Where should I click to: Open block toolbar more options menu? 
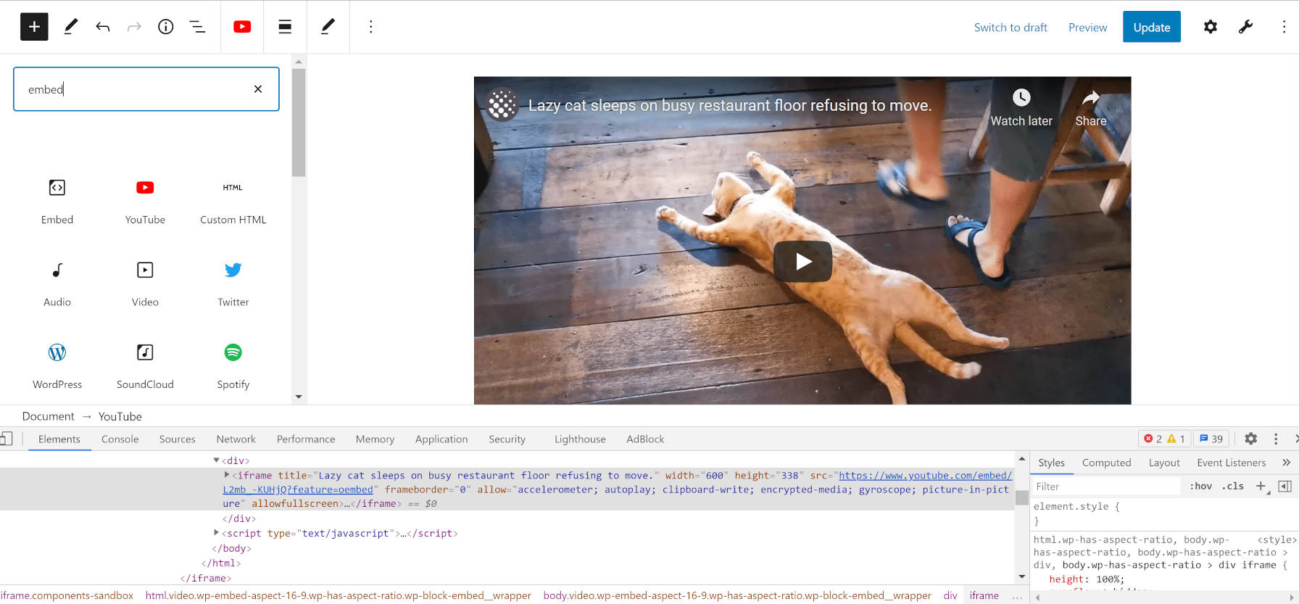(x=371, y=27)
